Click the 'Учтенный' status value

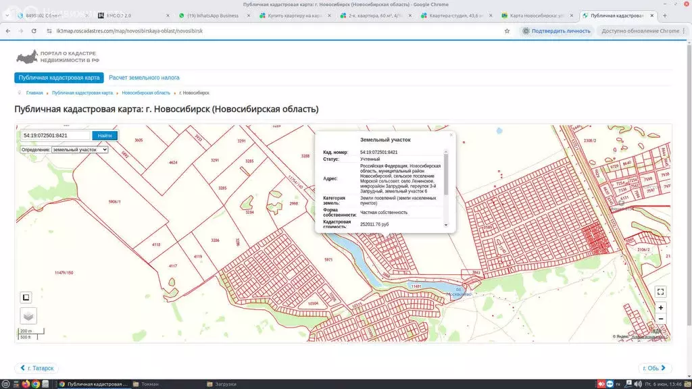[370, 159]
